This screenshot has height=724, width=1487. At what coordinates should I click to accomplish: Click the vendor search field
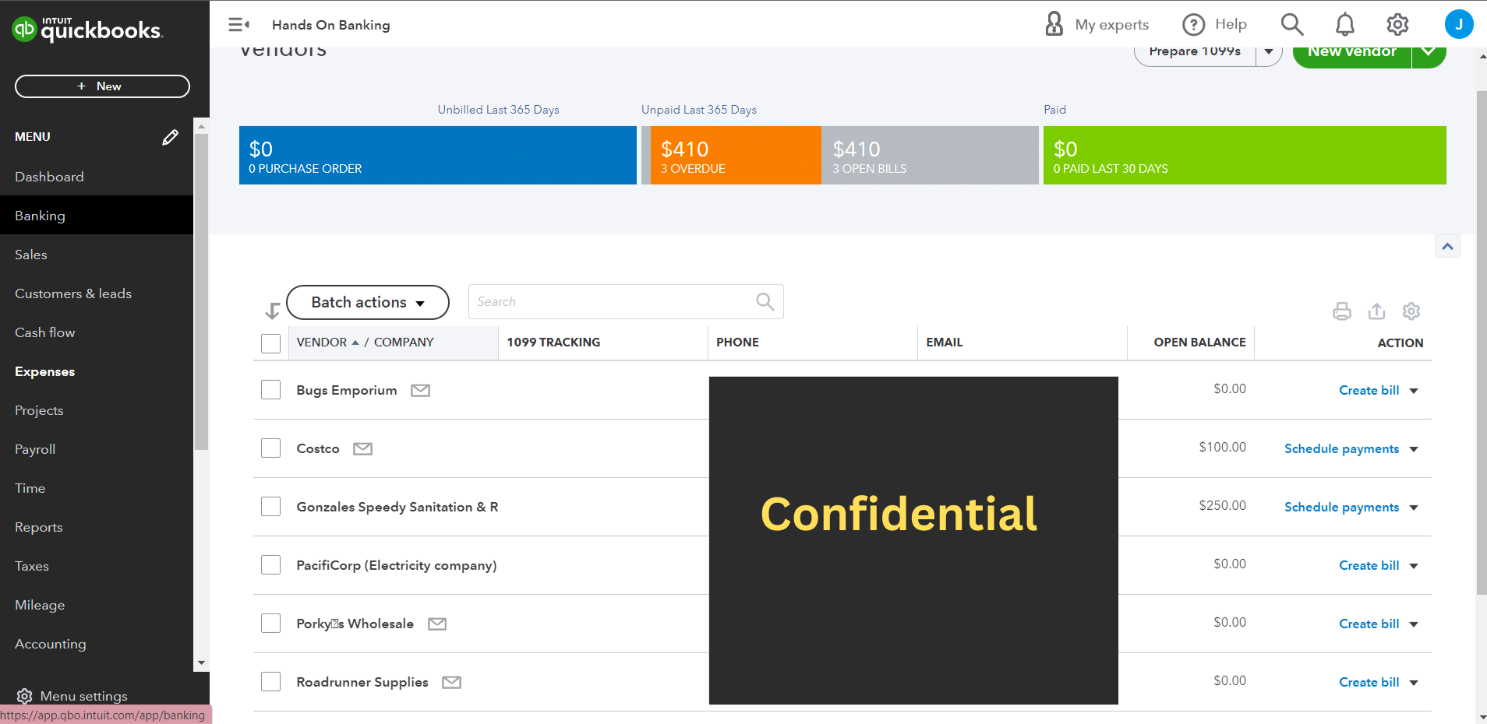612,302
